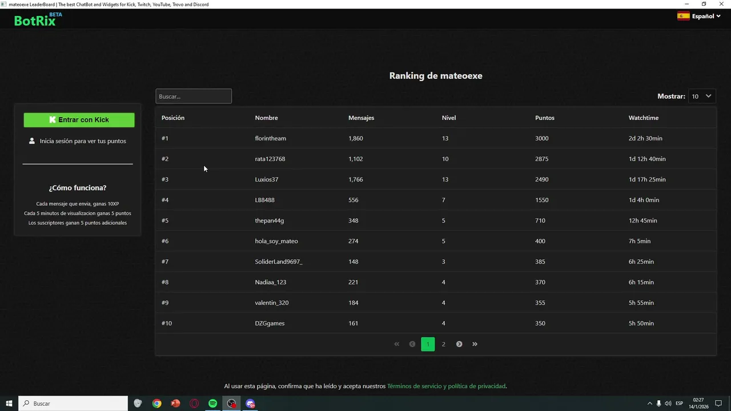Click the Posición column header
731x411 pixels.
point(173,118)
